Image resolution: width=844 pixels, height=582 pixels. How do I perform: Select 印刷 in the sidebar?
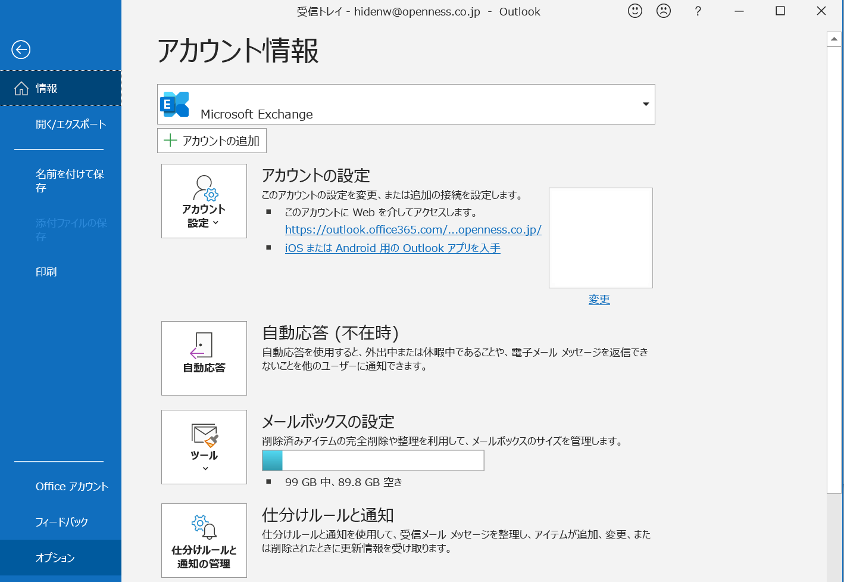61,272
